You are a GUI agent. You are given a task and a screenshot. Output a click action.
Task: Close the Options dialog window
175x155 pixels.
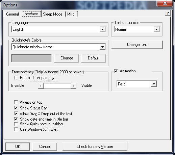[x=165, y=3]
